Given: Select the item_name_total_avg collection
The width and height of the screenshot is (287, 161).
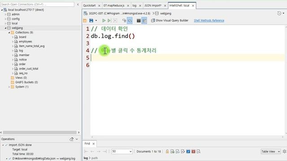Looking at the screenshot, I should 32,46.
